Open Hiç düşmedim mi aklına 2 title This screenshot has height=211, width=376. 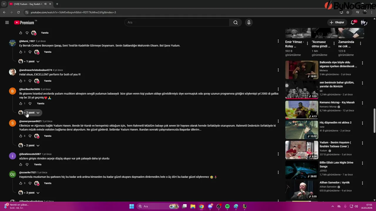(335, 122)
